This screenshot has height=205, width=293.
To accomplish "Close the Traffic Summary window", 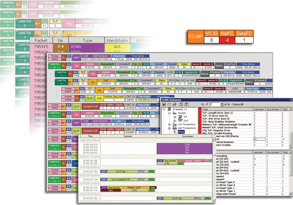I will [291, 100].
